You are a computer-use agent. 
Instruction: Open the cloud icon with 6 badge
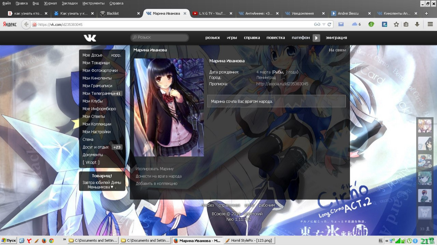click(x=356, y=24)
